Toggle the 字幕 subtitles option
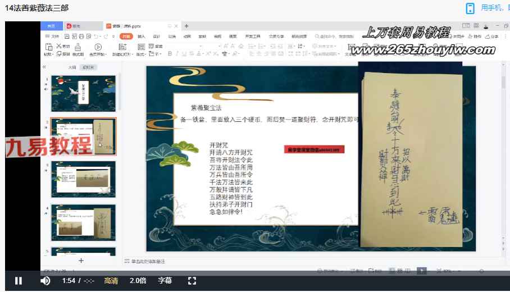The height and width of the screenshot is (292, 510). (x=165, y=281)
